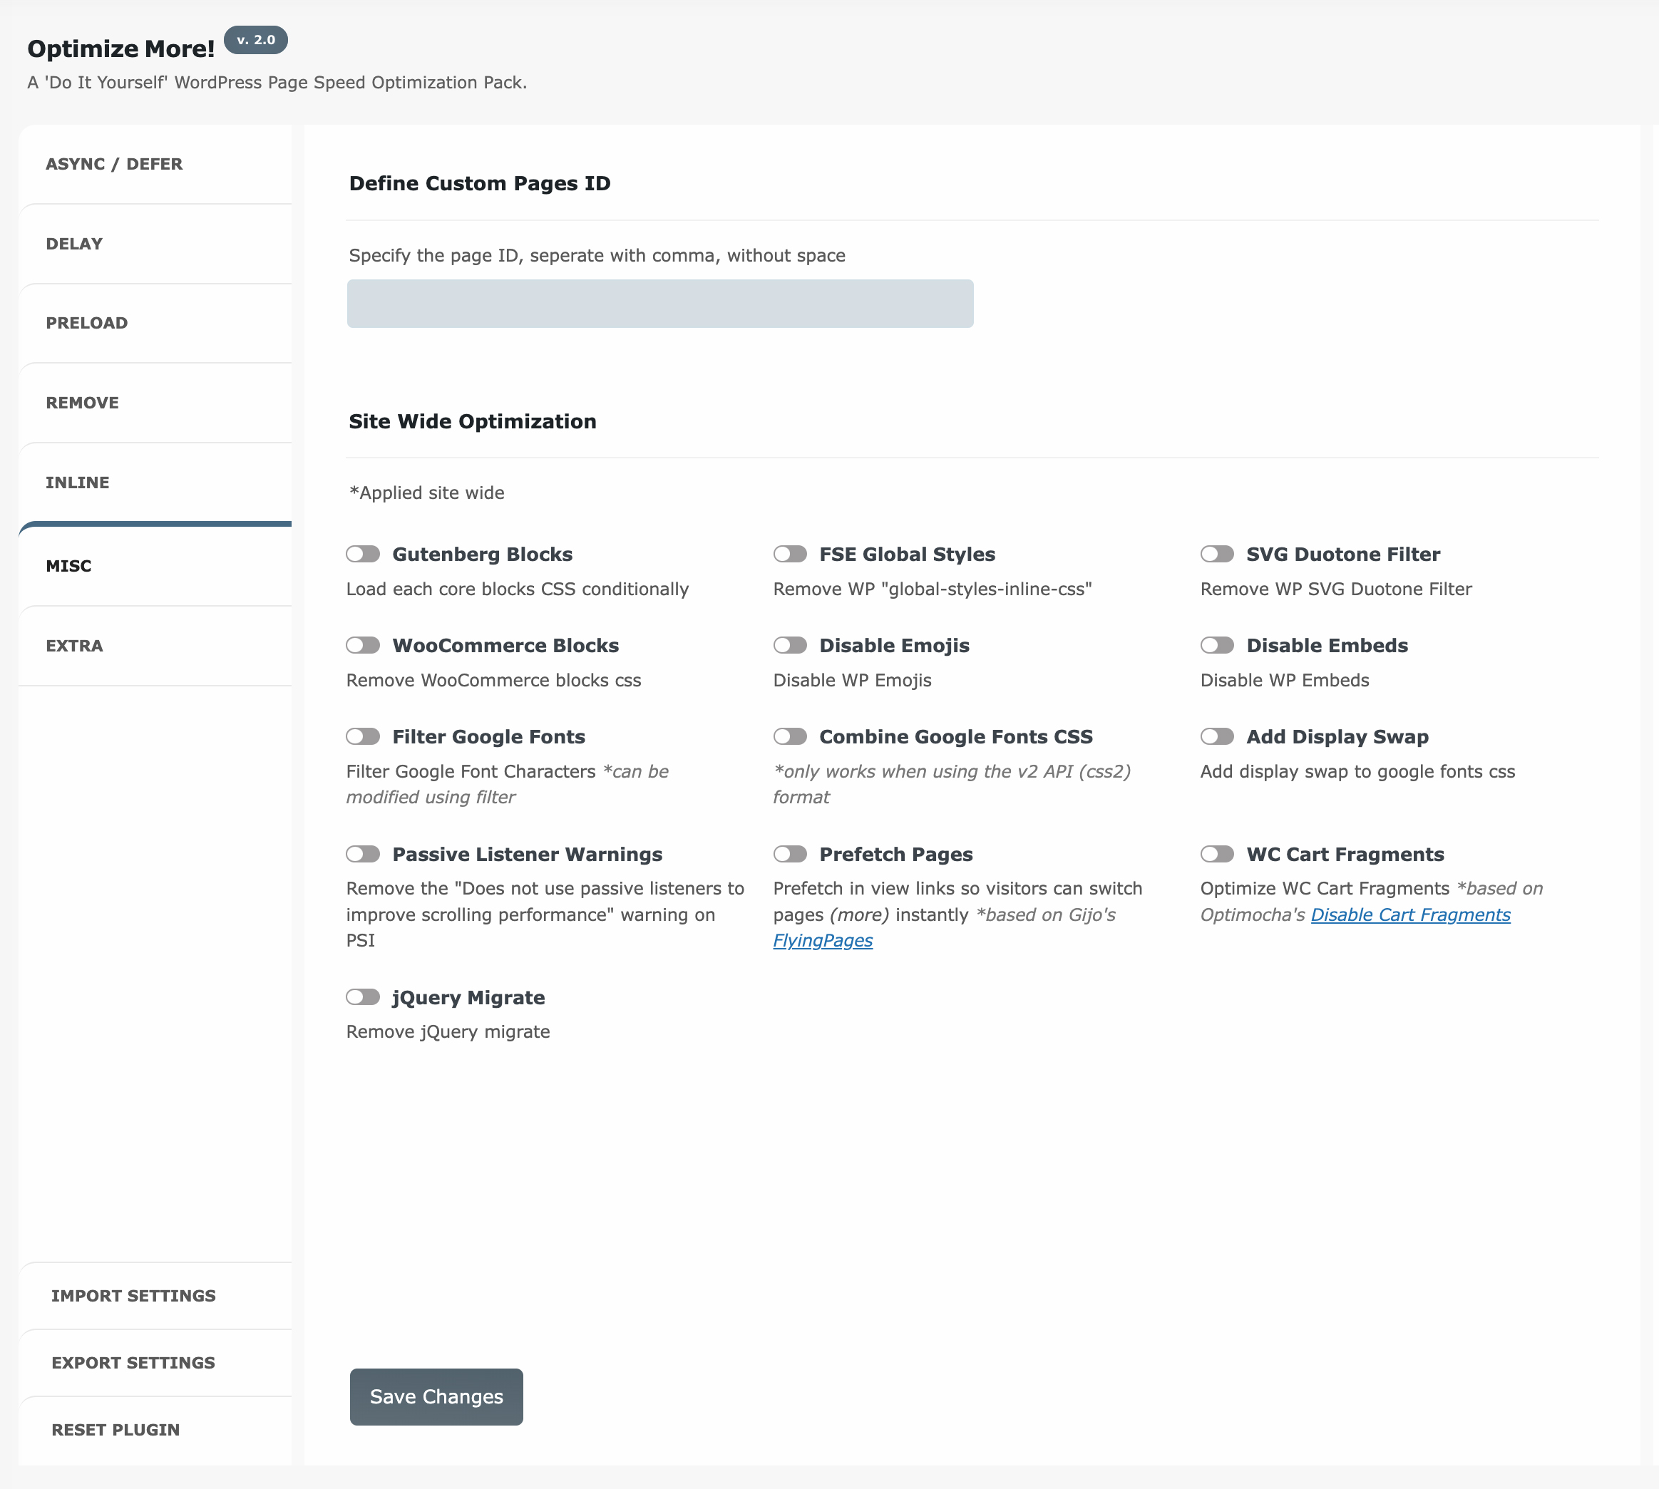This screenshot has width=1659, height=1489.
Task: Click "Add display swap to google fonts css" text
Action: point(1357,771)
